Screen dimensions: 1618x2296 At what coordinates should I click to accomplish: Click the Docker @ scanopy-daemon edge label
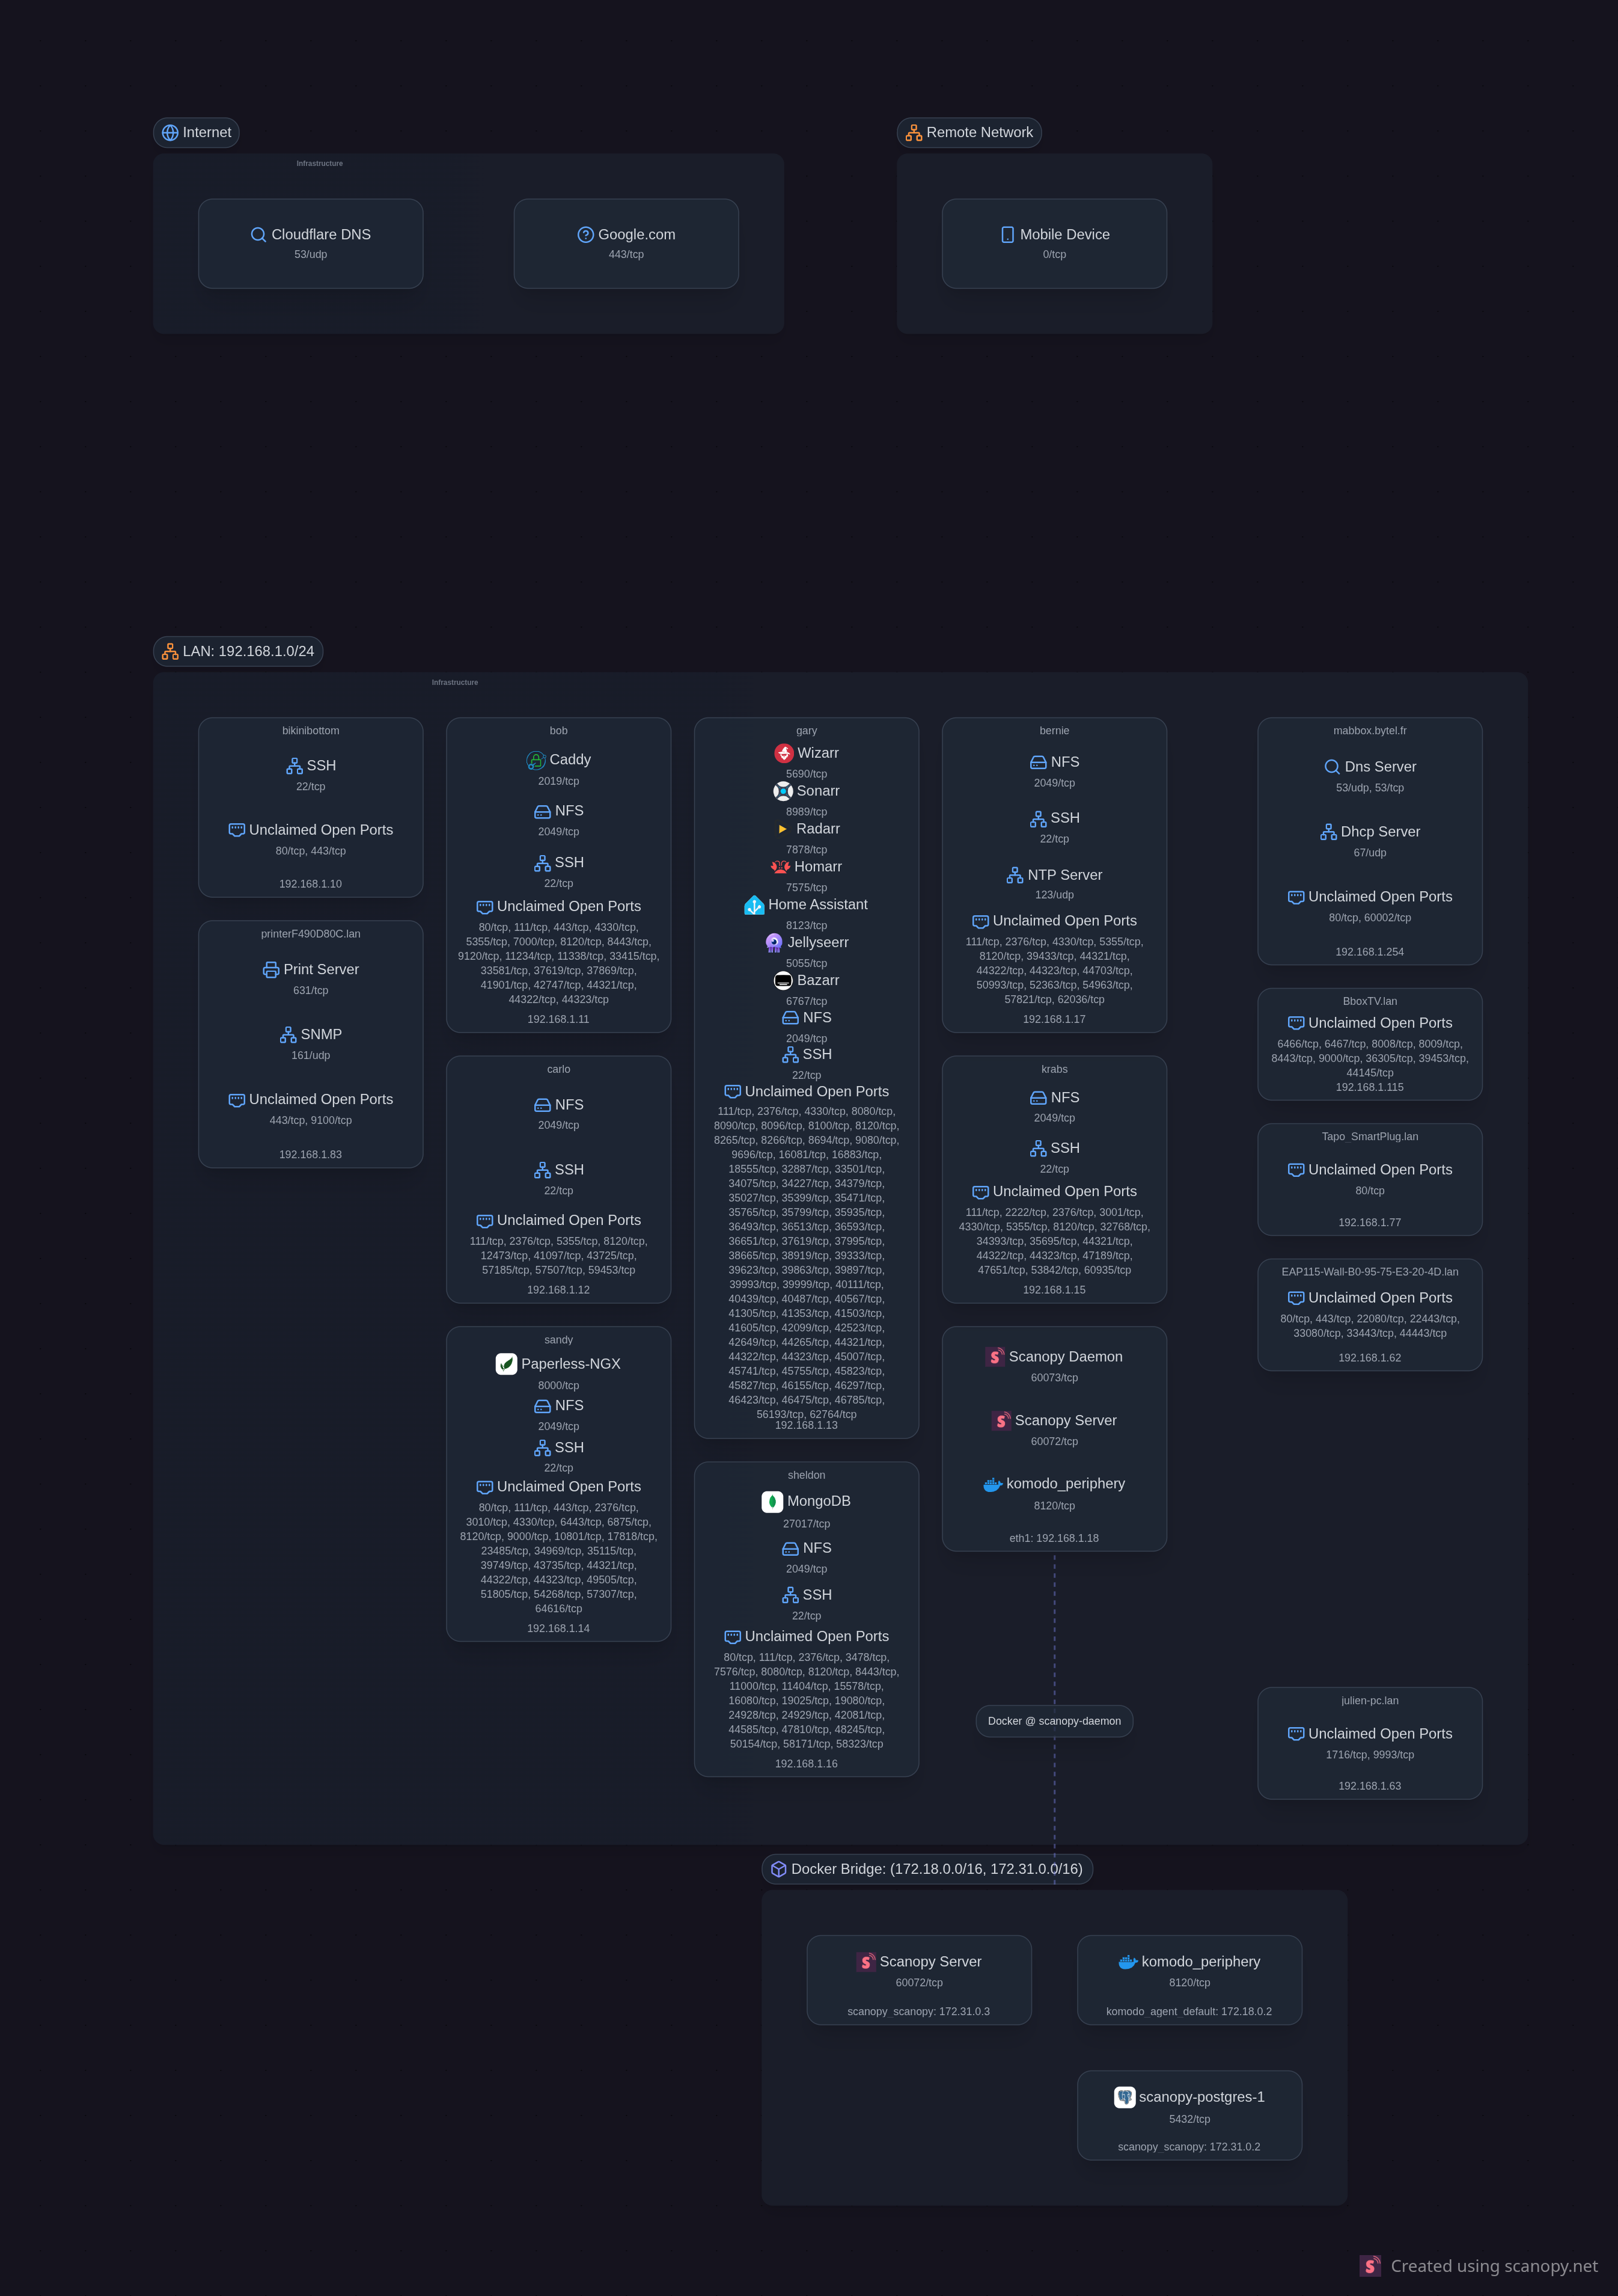[x=1054, y=1721]
